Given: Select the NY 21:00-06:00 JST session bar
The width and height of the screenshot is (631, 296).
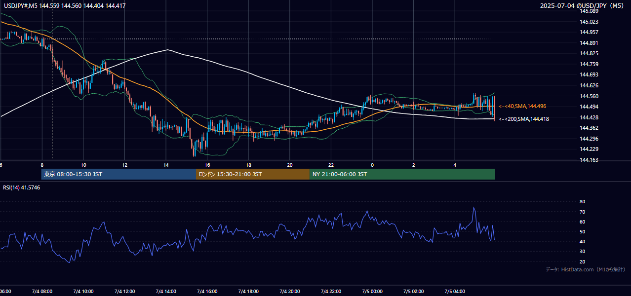Looking at the screenshot, I should [402, 174].
